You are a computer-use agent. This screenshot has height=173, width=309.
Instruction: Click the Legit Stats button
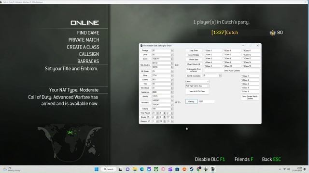[194, 50]
